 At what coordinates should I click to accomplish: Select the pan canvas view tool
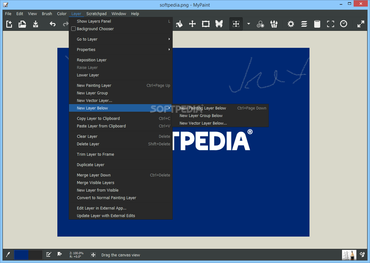pos(236,24)
